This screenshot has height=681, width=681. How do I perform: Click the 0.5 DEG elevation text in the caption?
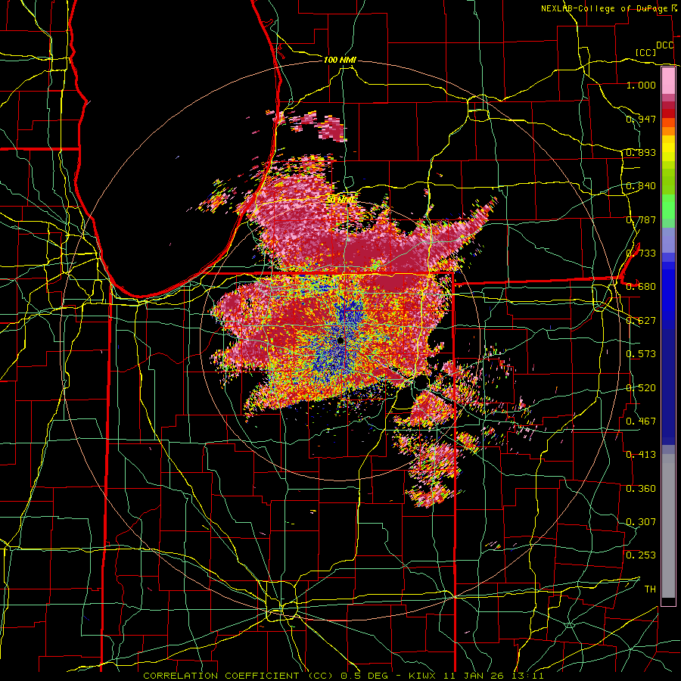pyautogui.click(x=365, y=676)
